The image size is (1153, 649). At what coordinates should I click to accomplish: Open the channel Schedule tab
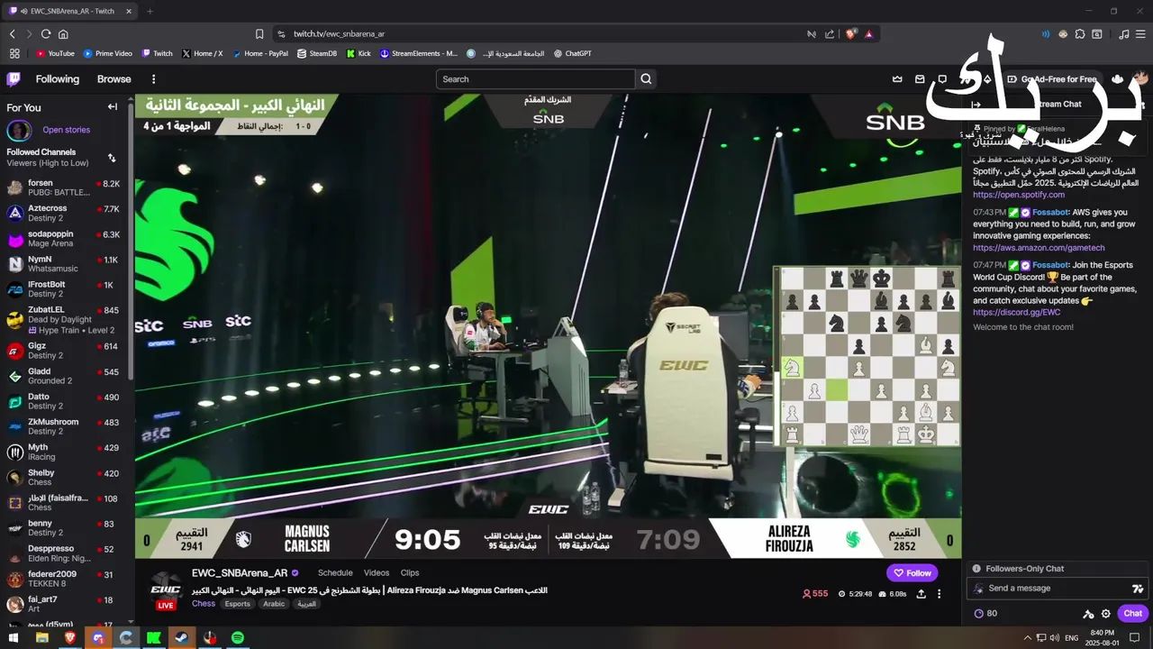(335, 572)
